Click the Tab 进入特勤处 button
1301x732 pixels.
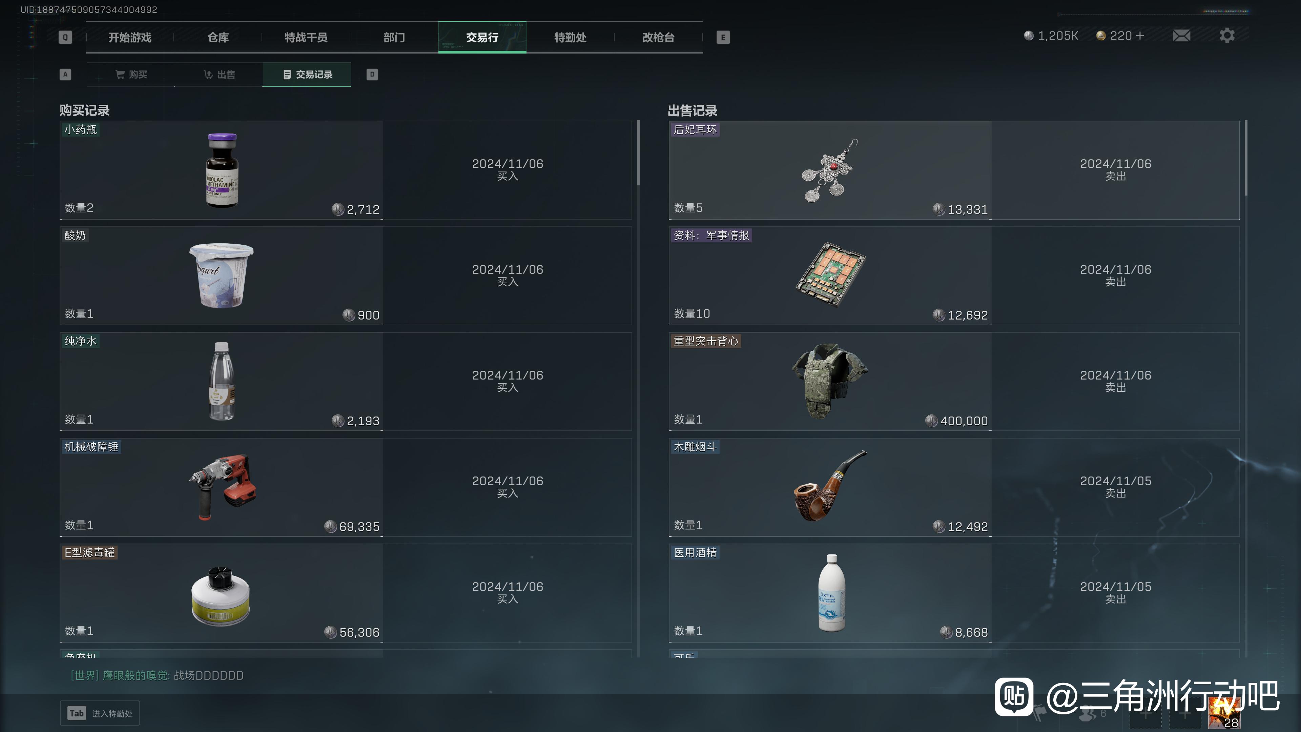(100, 713)
